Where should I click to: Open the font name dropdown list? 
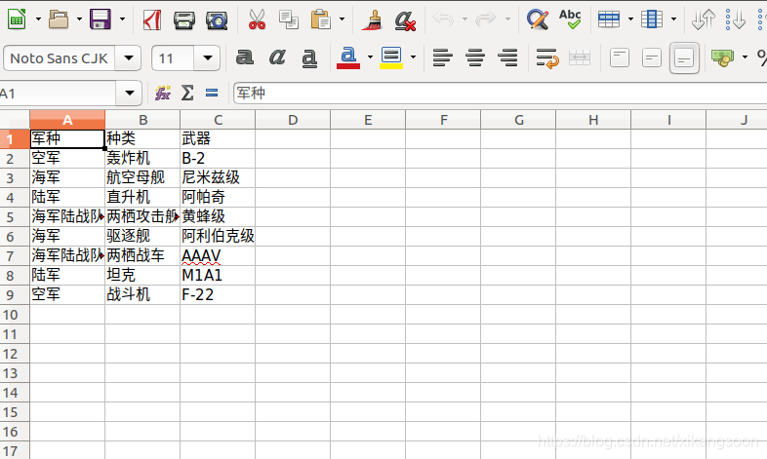[x=129, y=58]
